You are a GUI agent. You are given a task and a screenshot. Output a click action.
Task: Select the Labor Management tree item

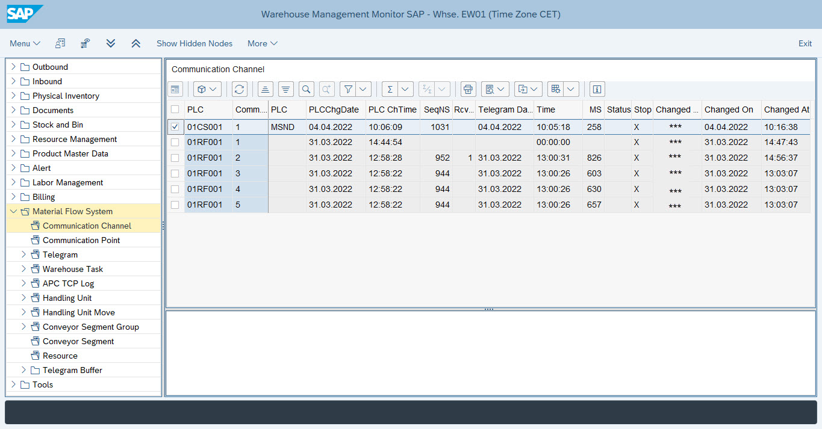click(67, 182)
